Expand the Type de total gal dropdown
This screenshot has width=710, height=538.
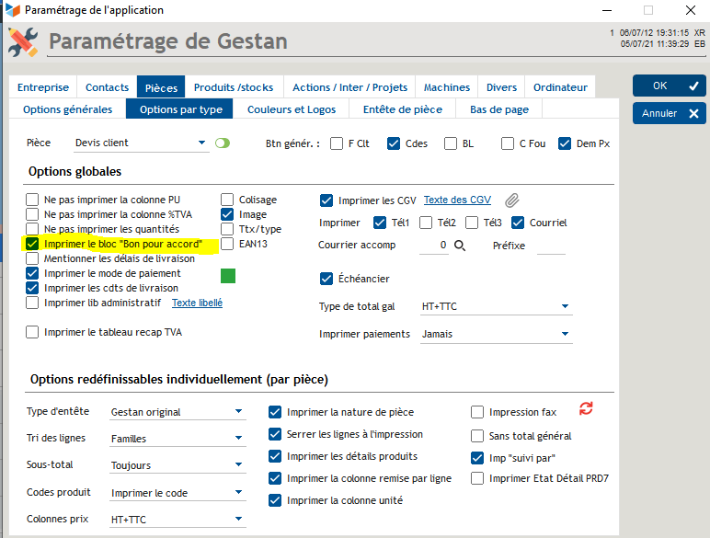point(564,306)
